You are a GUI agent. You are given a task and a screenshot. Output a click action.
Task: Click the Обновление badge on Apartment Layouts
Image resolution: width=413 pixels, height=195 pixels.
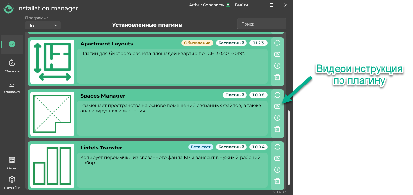click(x=197, y=43)
